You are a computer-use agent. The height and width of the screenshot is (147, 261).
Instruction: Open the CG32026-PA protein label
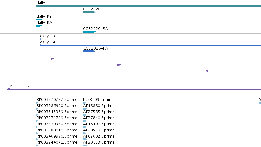pos(96,48)
